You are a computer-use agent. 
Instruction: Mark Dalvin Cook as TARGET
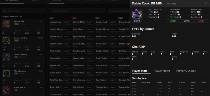(173, 21)
